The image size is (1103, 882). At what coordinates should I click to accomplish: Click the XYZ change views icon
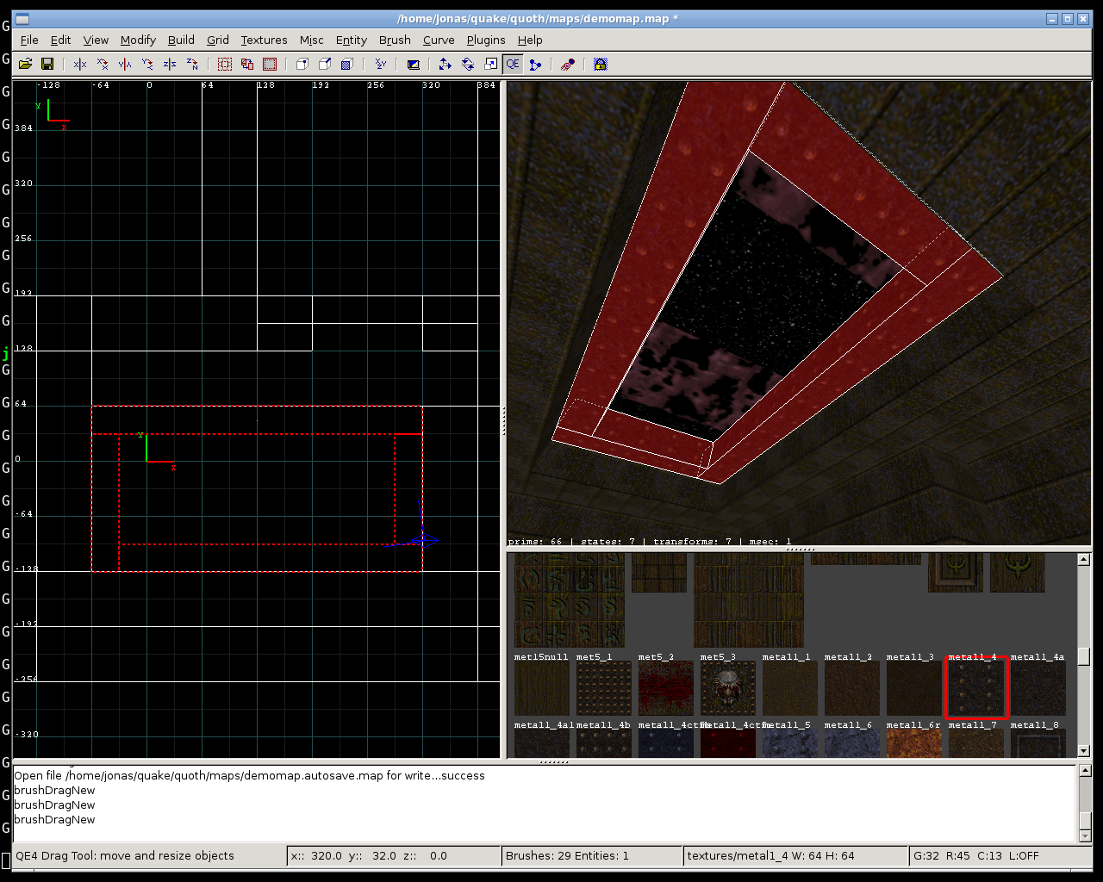[380, 64]
